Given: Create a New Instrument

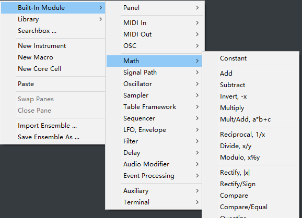Looking at the screenshot, I should [53, 46].
